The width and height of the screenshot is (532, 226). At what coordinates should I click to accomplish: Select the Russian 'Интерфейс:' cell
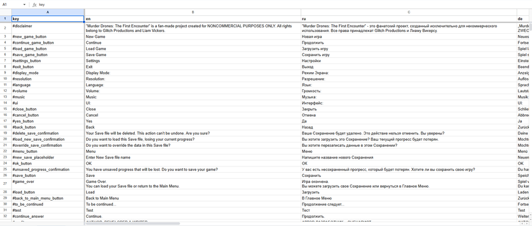[408, 103]
